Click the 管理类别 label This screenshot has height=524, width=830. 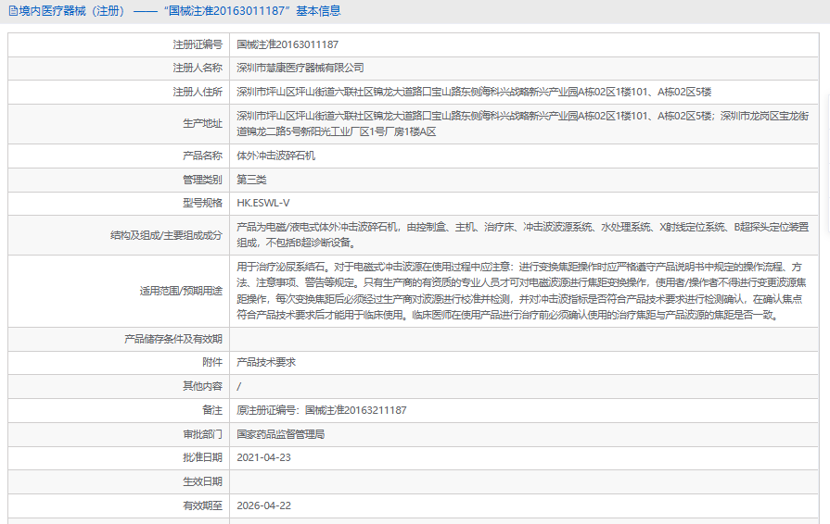coord(203,181)
